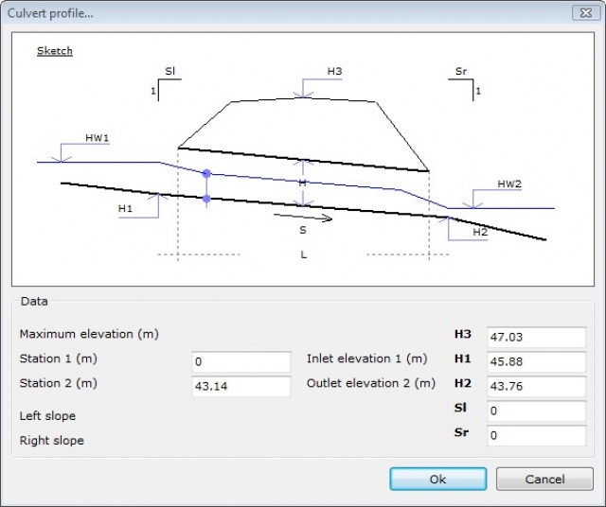Select the Station 1 input field
606x507 pixels.
[x=241, y=361]
